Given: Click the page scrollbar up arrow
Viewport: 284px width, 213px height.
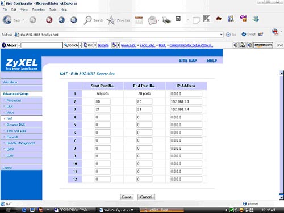Looking at the screenshot, I should pyautogui.click(x=282, y=73).
